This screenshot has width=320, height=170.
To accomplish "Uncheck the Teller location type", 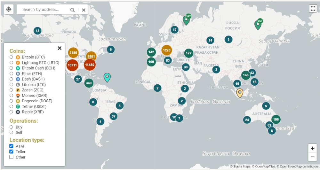I will point(11,152).
